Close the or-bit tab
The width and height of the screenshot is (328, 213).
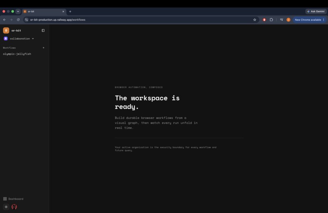pyautogui.click(x=63, y=11)
